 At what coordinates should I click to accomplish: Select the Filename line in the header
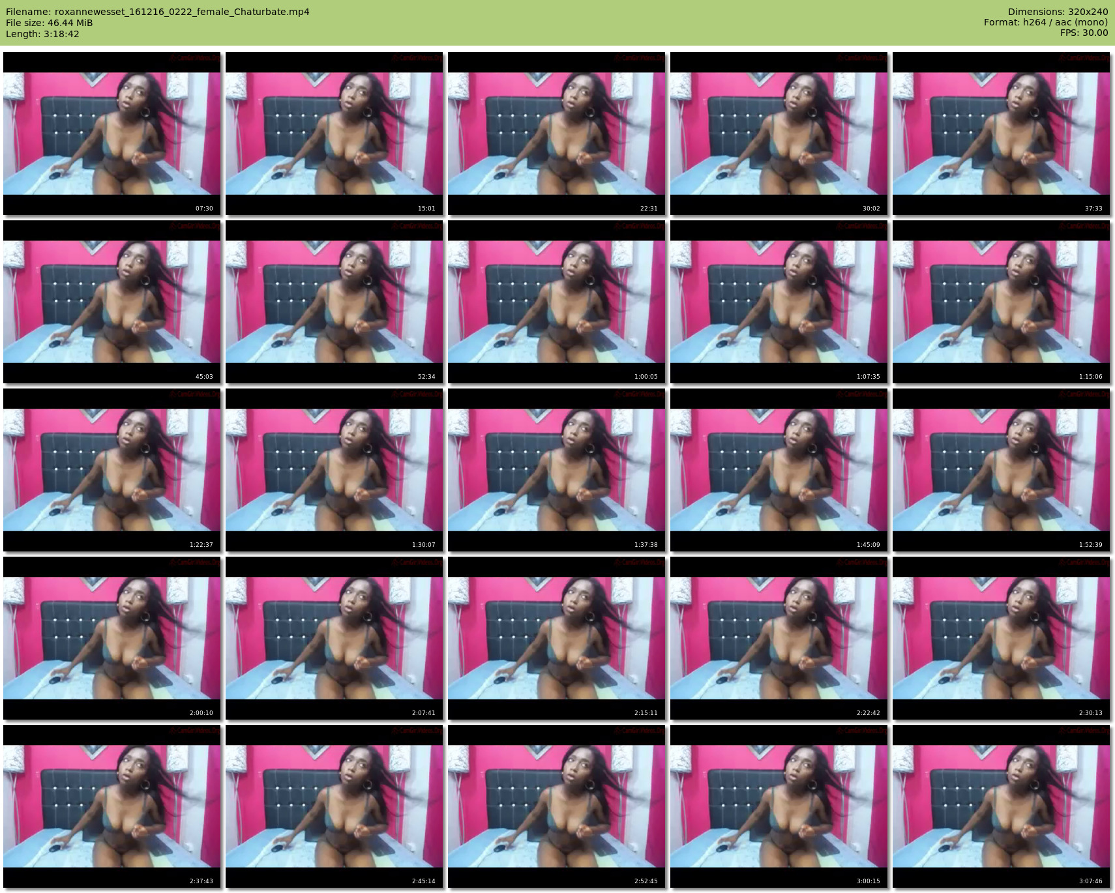(158, 12)
